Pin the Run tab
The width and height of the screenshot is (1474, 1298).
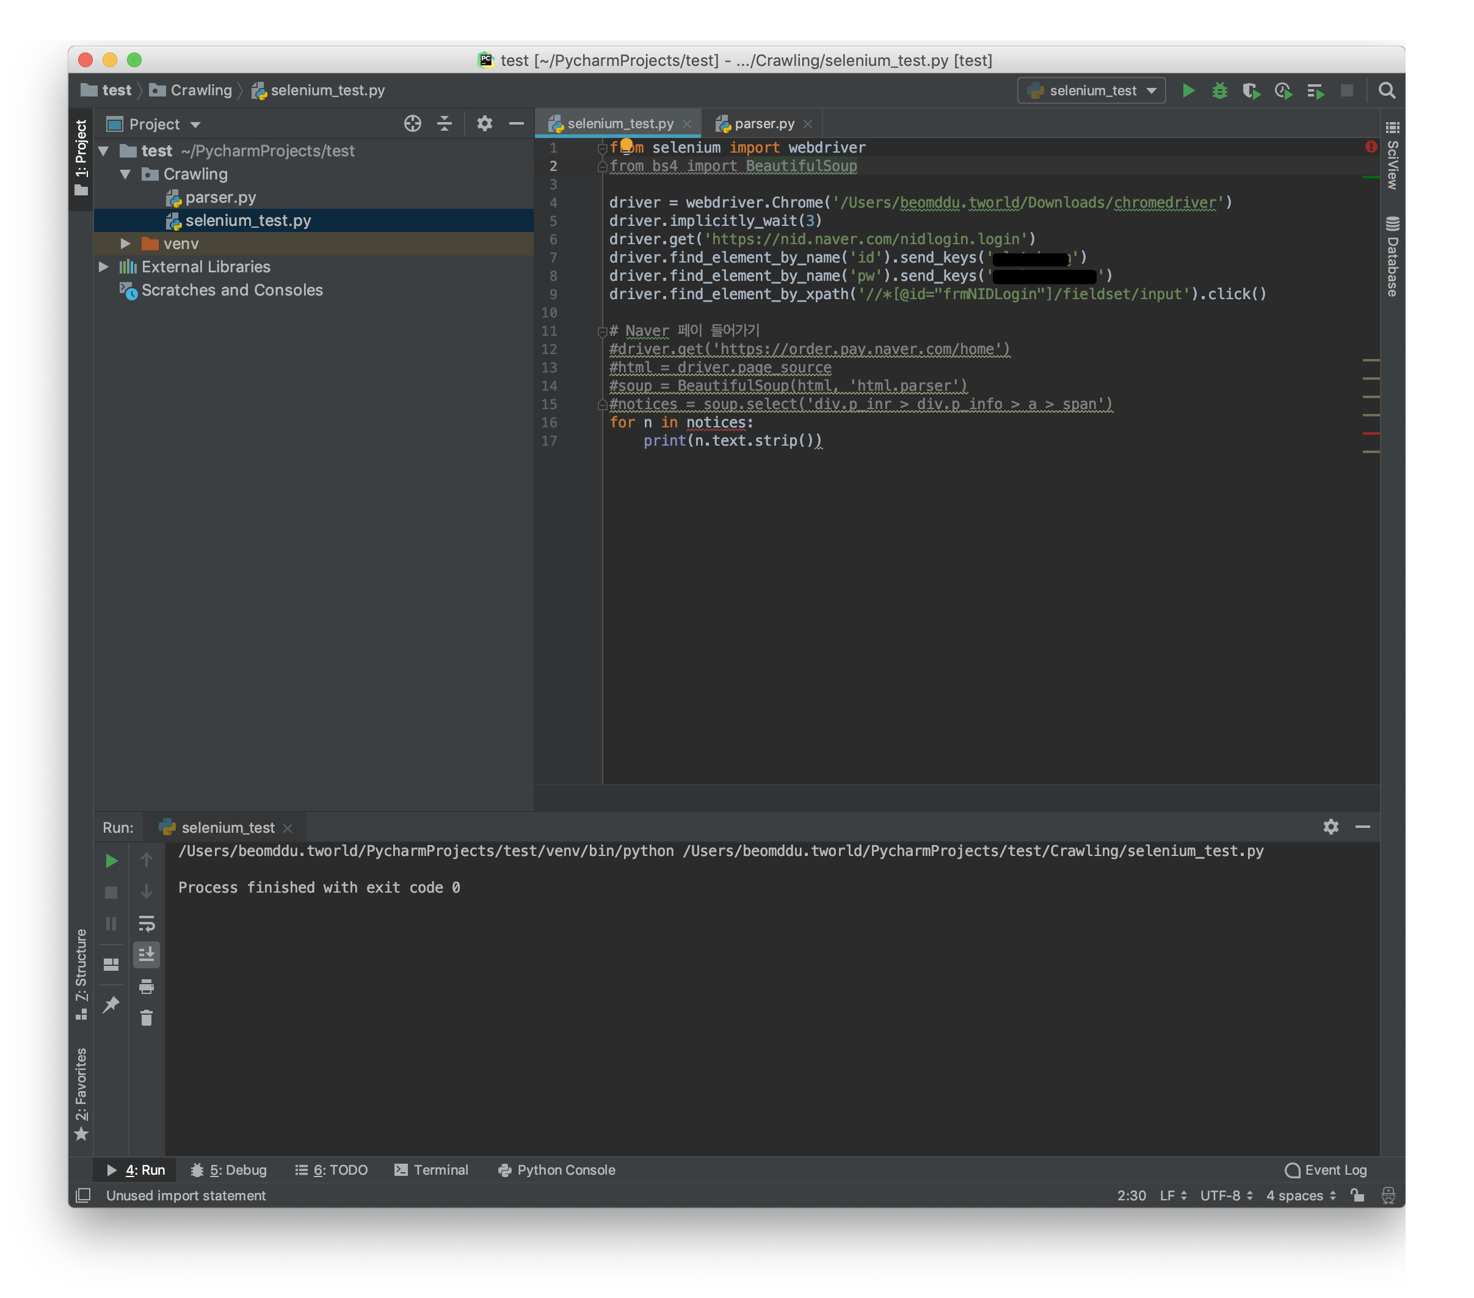coord(111,1004)
